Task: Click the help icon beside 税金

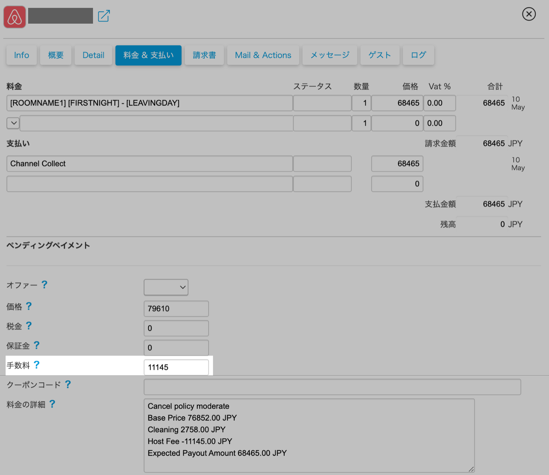Action: [x=29, y=326]
